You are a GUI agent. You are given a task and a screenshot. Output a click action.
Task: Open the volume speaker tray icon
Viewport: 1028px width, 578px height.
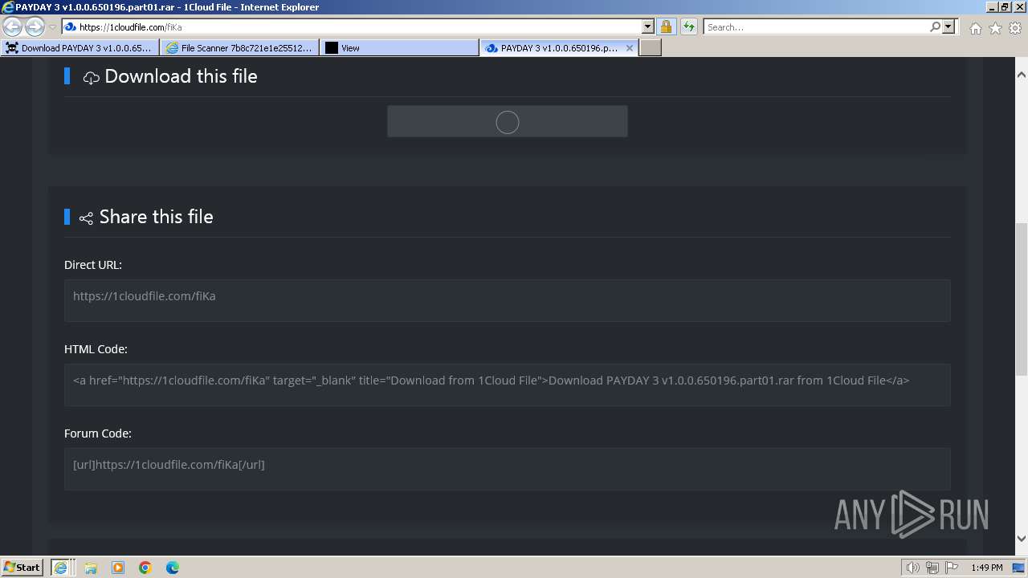coord(912,568)
